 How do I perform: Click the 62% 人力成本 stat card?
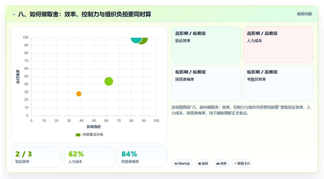[x=89, y=157]
